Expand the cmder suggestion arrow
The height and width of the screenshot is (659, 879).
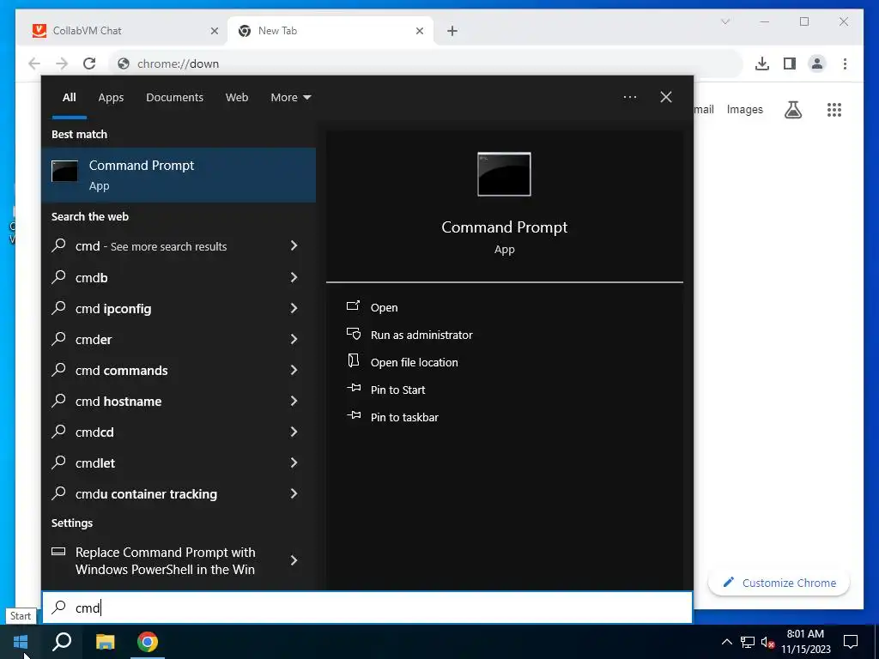click(294, 338)
